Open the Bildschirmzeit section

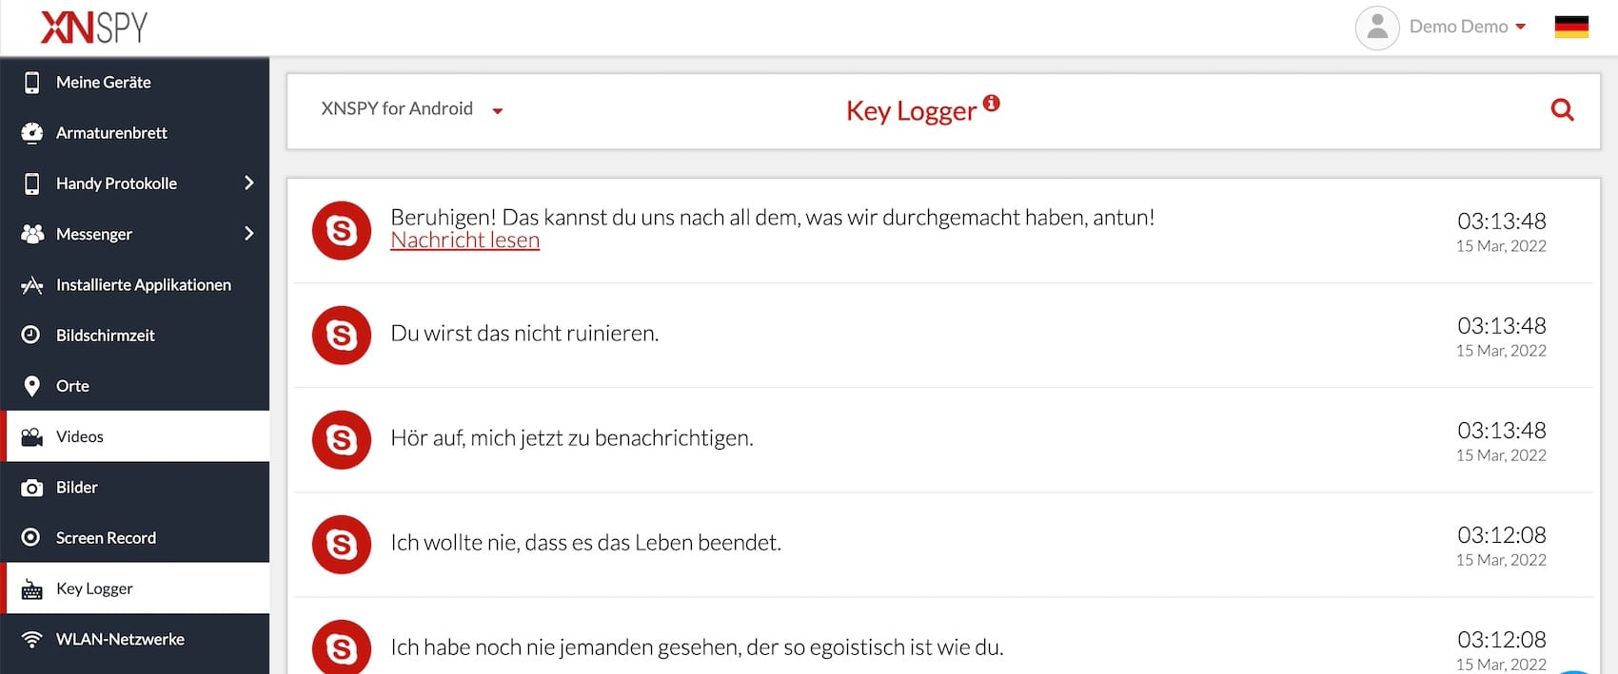click(135, 336)
